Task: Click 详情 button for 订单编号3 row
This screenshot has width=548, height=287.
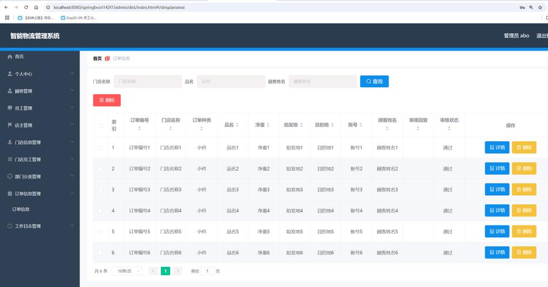Action: click(497, 189)
